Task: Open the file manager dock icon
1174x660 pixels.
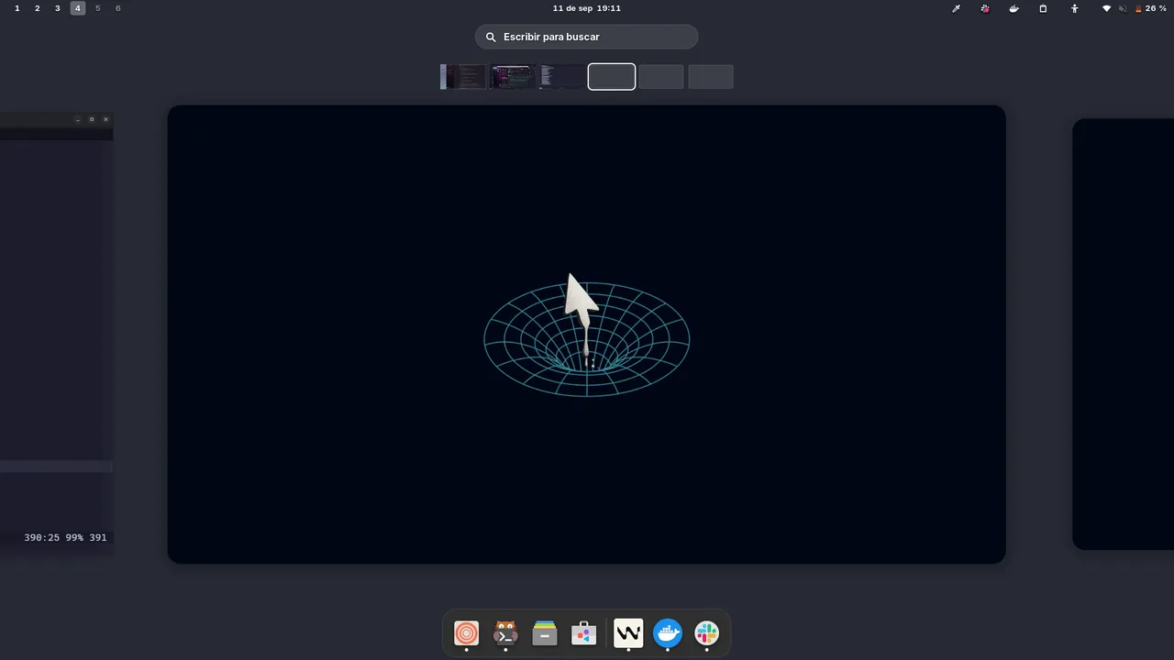Action: click(545, 633)
